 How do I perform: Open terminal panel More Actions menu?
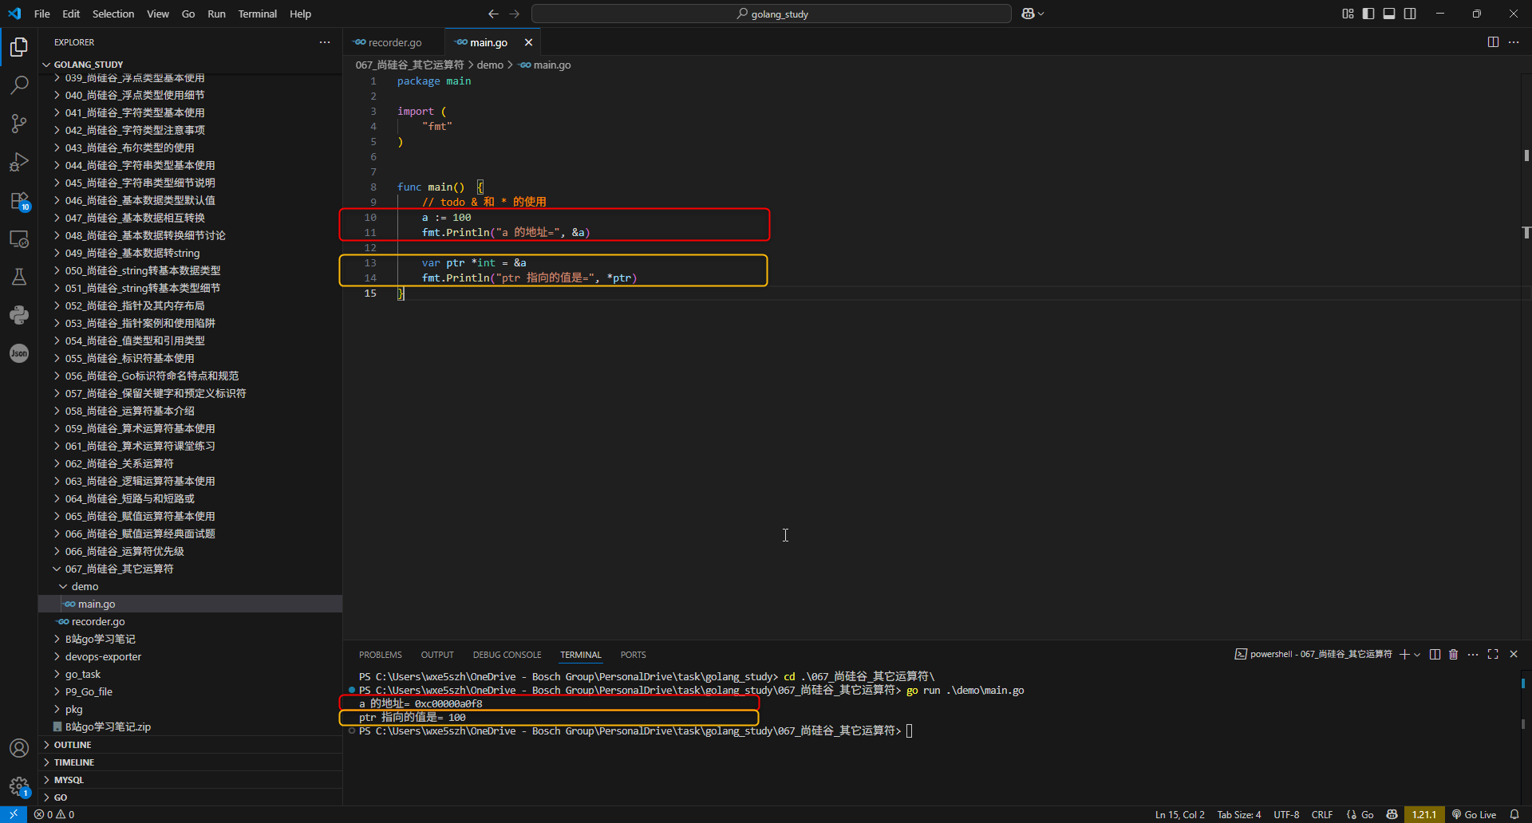point(1473,655)
